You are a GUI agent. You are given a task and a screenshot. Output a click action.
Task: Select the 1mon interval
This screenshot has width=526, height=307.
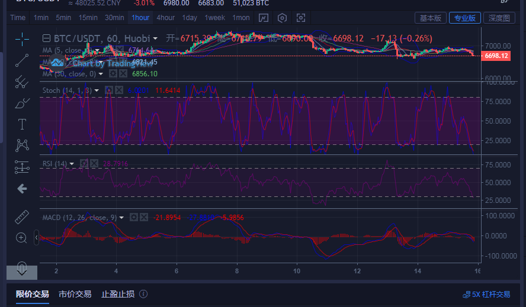click(241, 18)
